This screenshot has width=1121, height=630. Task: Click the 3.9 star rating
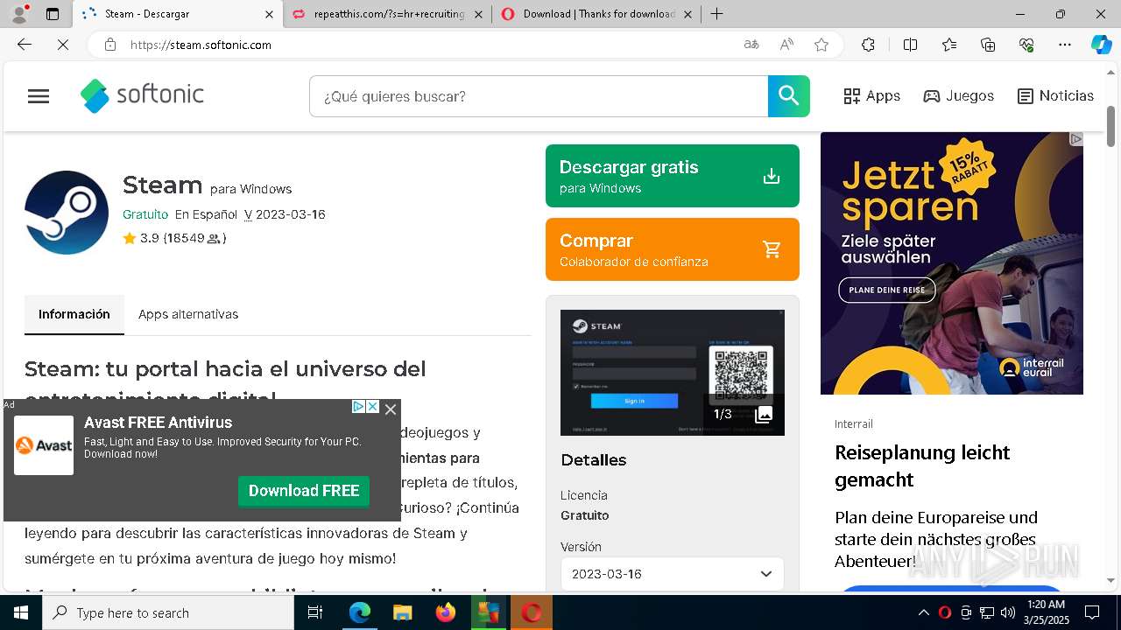click(x=174, y=238)
